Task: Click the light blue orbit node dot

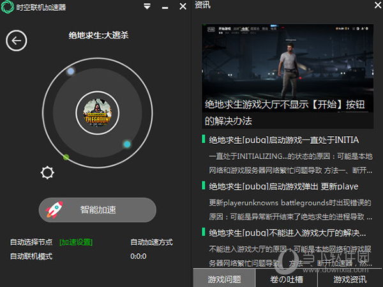Action: (71, 72)
